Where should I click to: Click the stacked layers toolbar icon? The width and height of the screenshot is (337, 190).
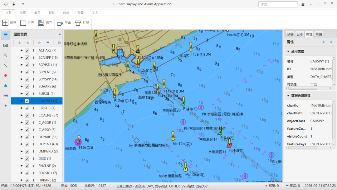click(x=39, y=43)
